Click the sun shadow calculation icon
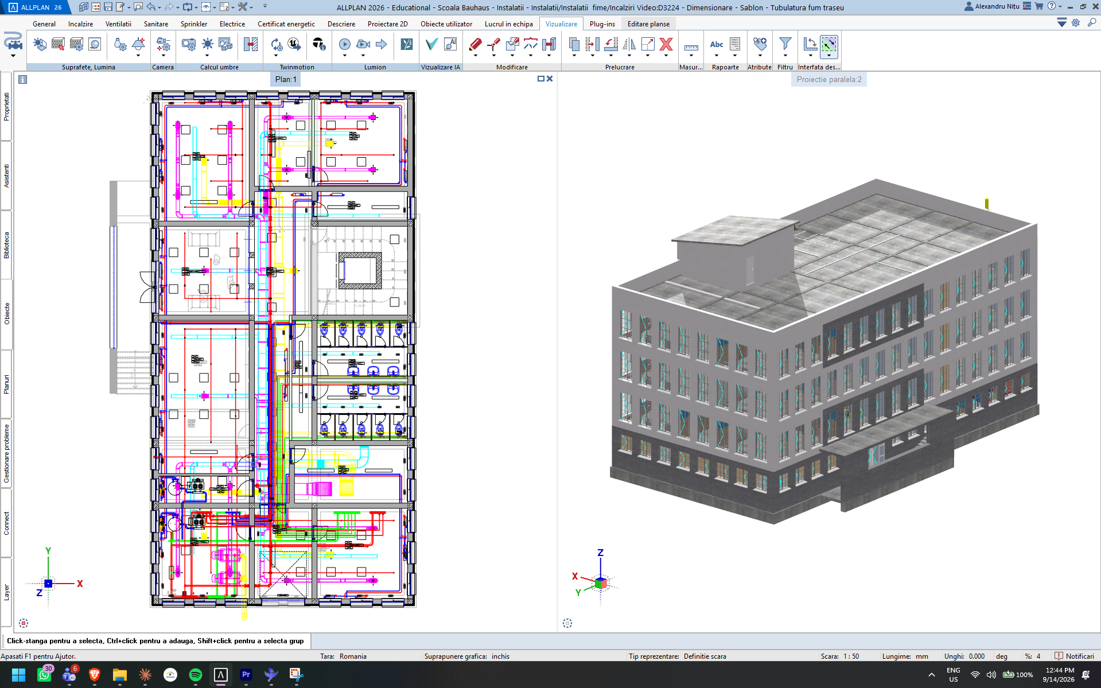 point(207,44)
